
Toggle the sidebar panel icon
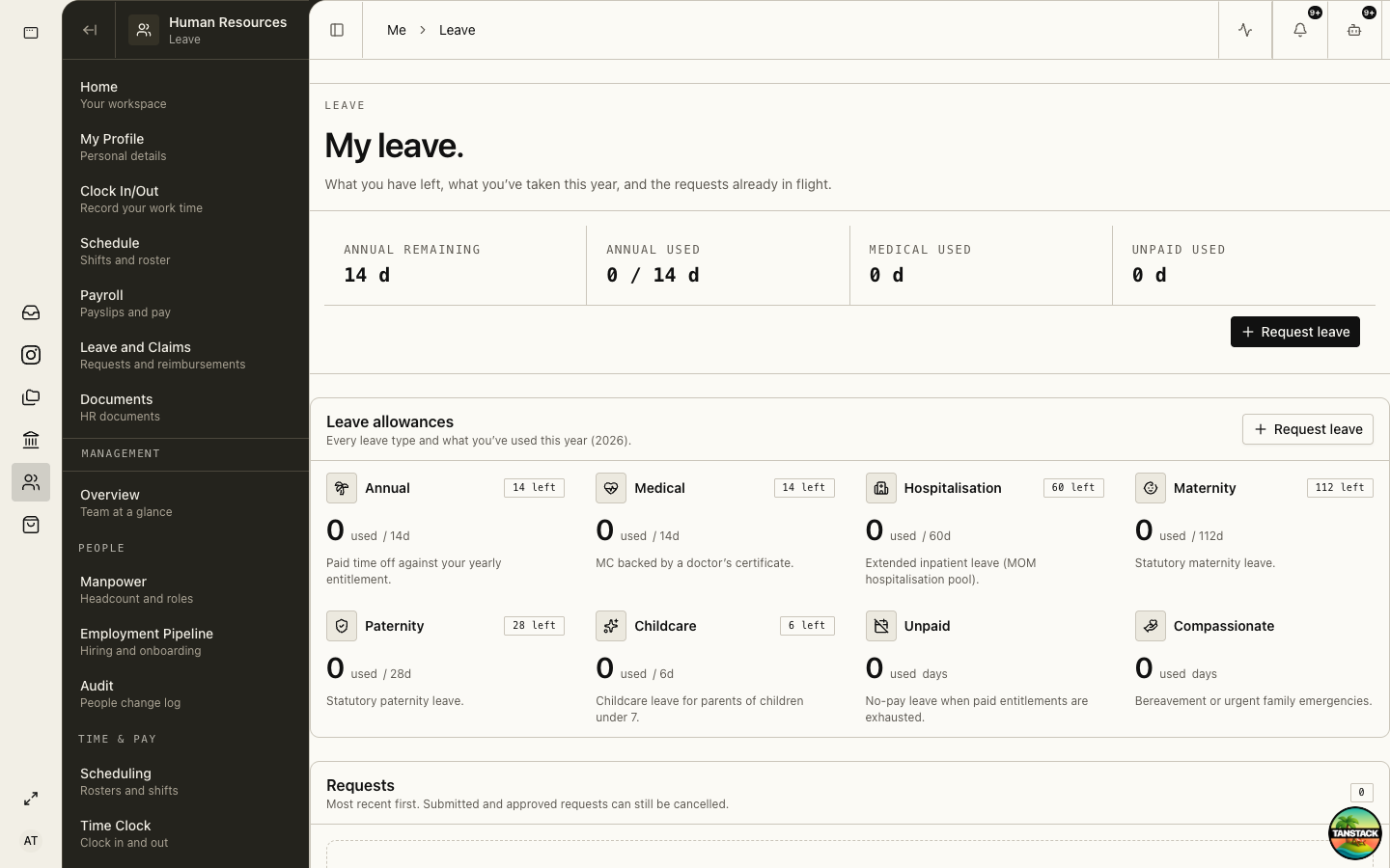pos(337,30)
